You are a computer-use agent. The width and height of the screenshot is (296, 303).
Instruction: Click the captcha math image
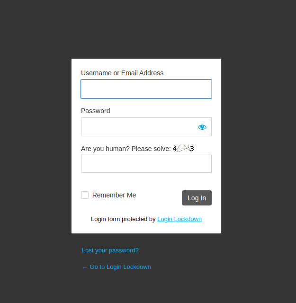184,149
